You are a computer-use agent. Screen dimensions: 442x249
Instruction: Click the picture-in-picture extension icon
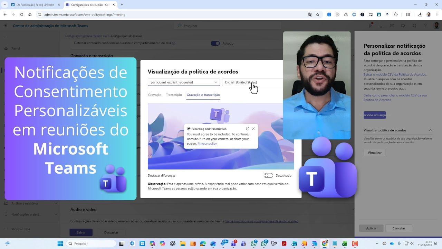pyautogui.click(x=371, y=15)
